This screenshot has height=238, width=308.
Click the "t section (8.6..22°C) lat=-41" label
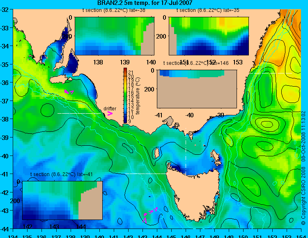point(62,174)
